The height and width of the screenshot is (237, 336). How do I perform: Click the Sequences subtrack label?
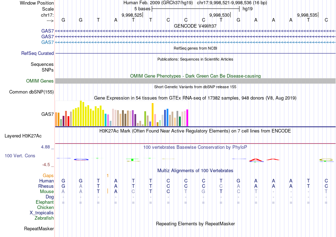42,64
